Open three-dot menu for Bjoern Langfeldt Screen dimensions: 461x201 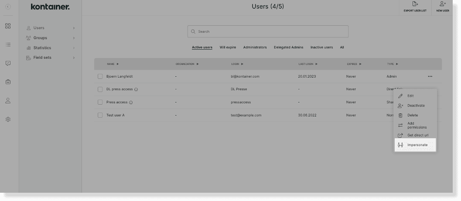click(x=430, y=76)
